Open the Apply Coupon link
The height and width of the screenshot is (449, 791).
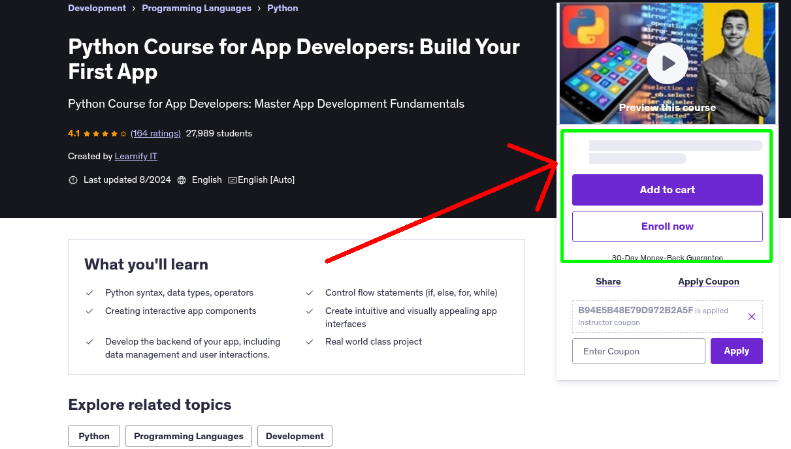click(709, 282)
